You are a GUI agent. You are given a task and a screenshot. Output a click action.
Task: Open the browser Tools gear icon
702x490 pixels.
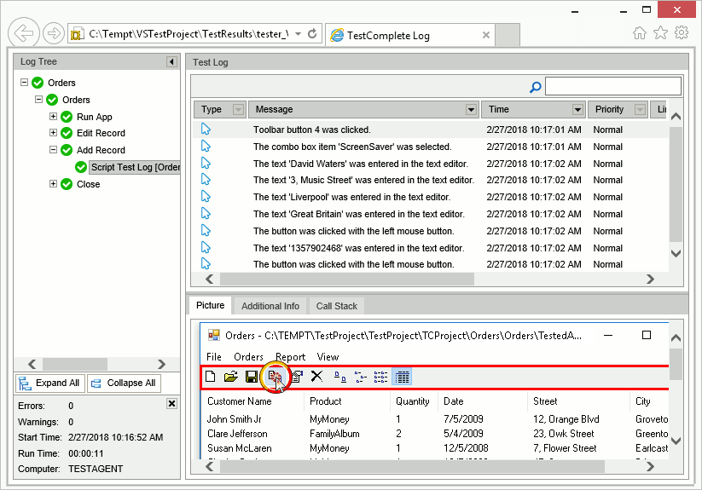coord(682,33)
